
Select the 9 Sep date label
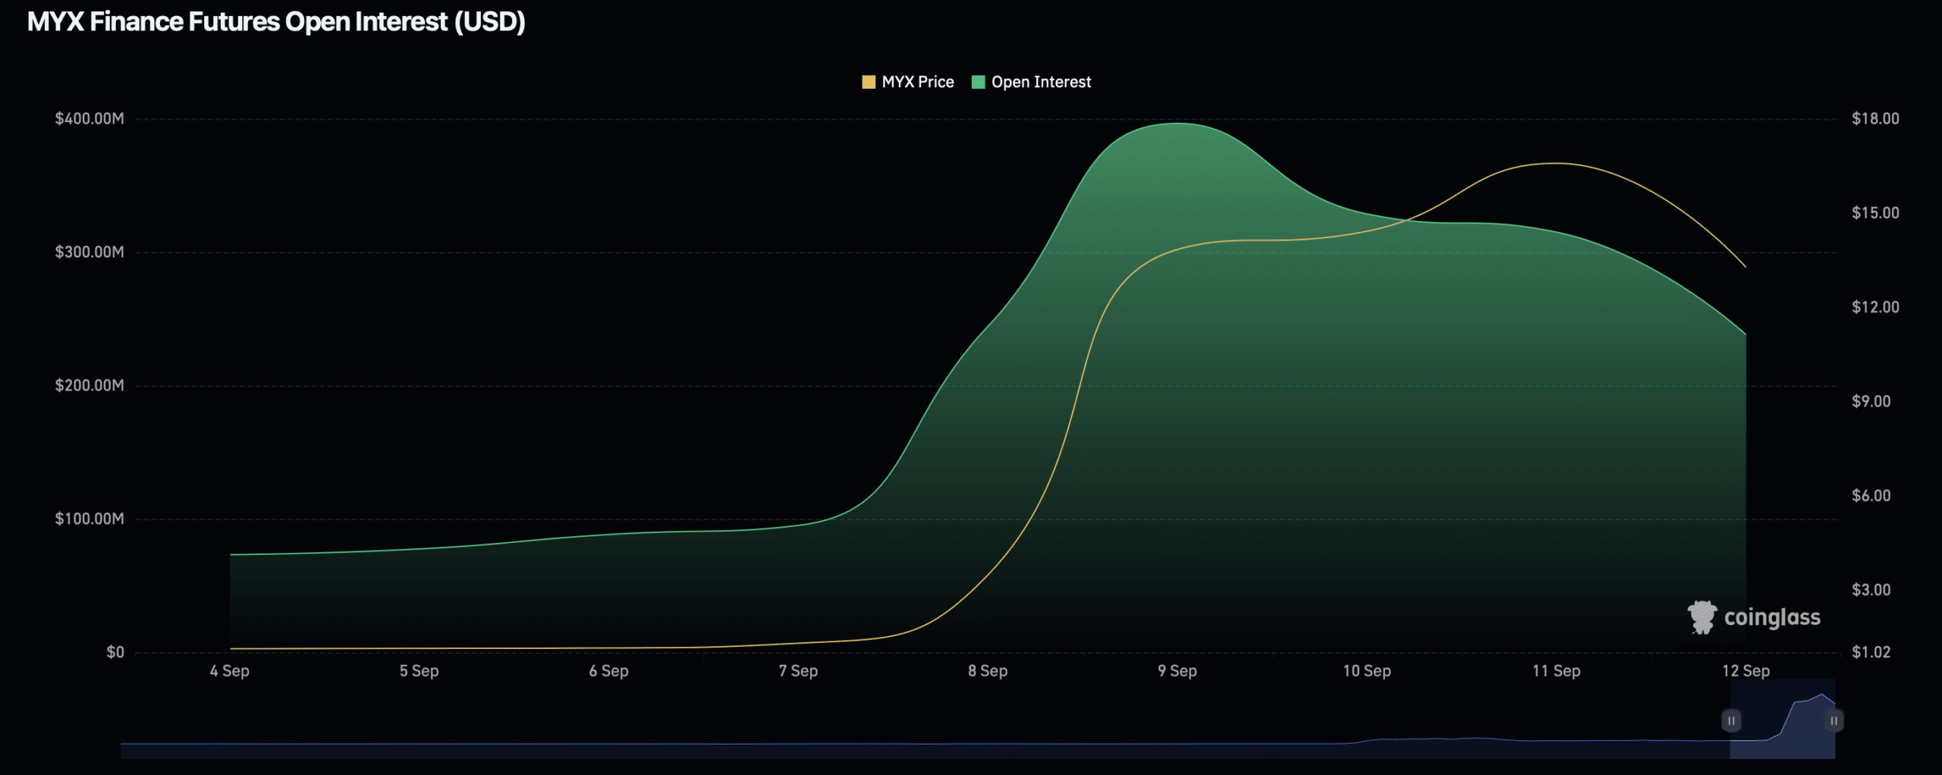click(1177, 670)
